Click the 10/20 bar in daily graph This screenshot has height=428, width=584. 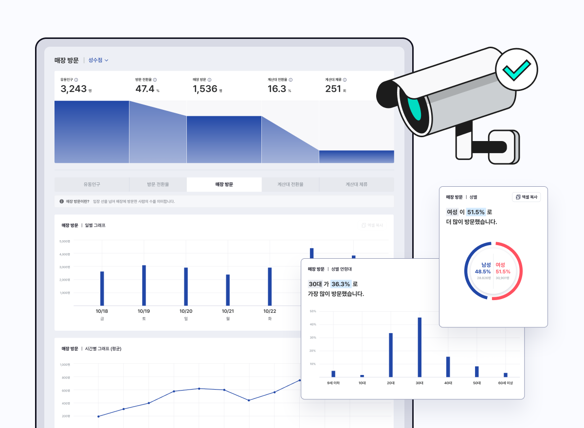click(x=186, y=286)
